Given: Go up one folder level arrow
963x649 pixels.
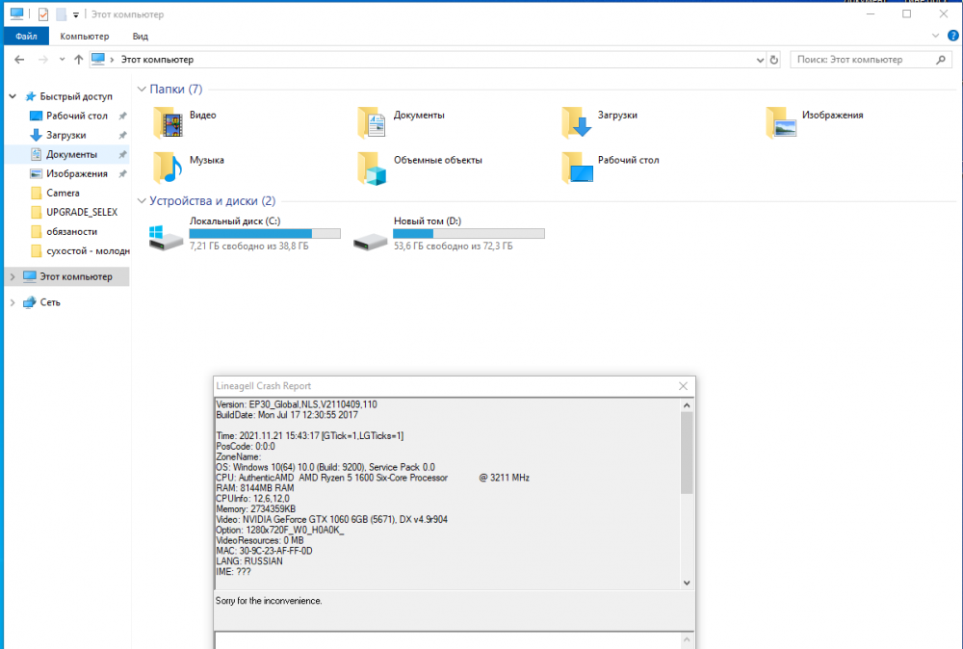Looking at the screenshot, I should pyautogui.click(x=79, y=60).
